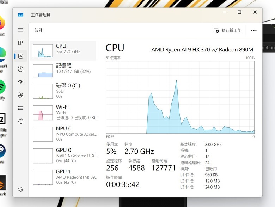Open the Users page icon
This screenshot has height=207, width=275.
pos(21,95)
